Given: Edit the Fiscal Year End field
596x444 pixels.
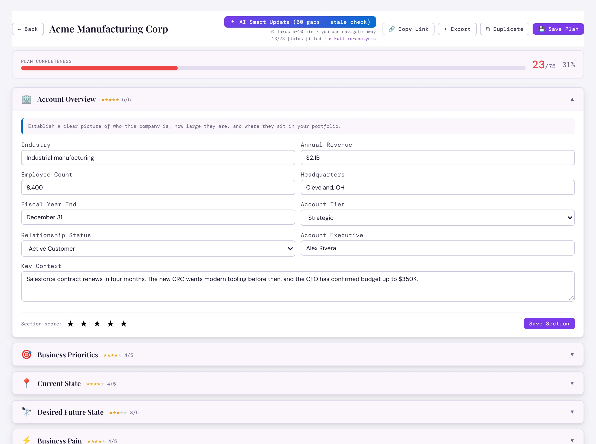Looking at the screenshot, I should click(158, 217).
